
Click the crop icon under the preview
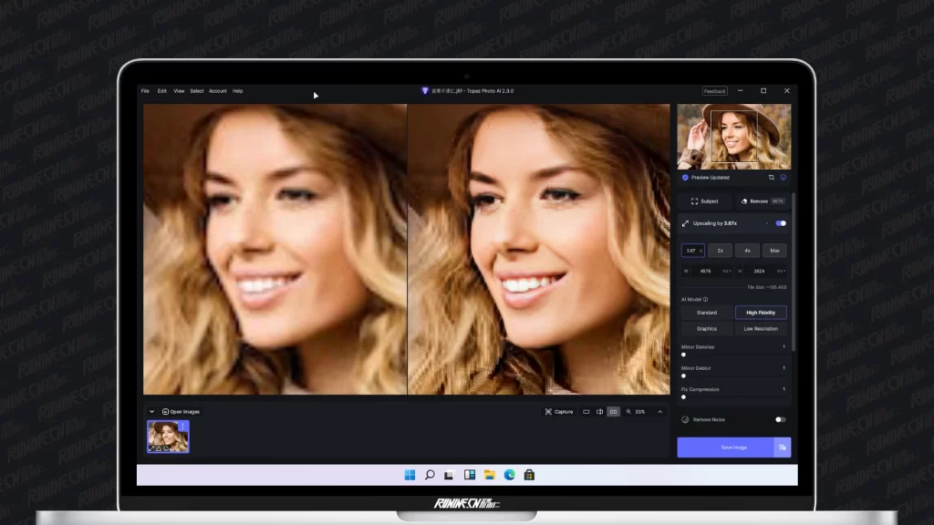point(771,178)
